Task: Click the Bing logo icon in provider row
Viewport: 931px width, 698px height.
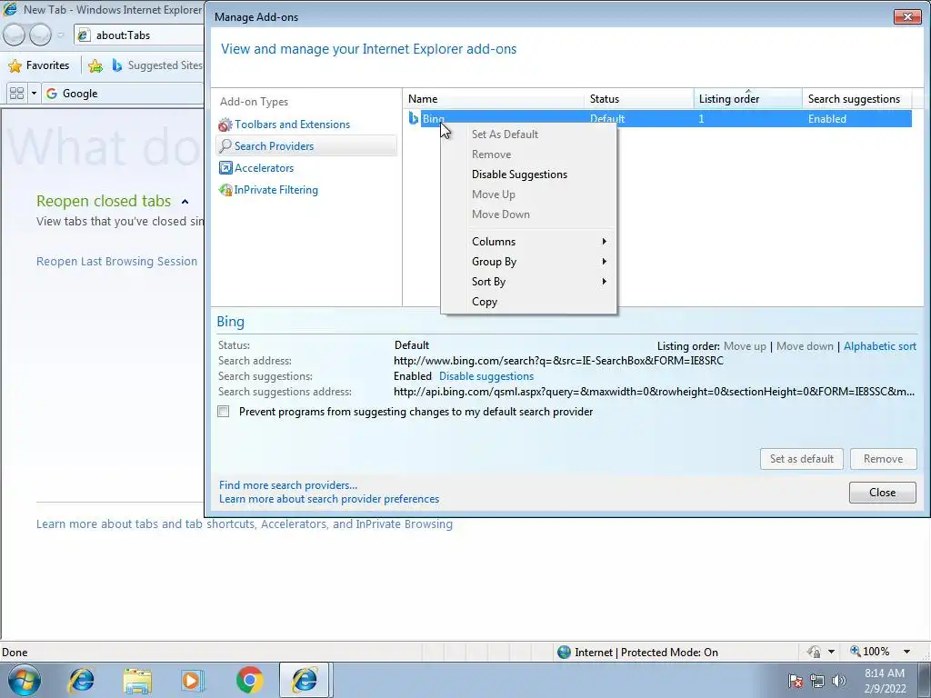Action: click(414, 118)
